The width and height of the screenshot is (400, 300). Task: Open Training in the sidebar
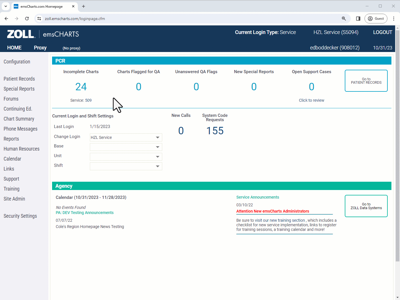tap(11, 189)
